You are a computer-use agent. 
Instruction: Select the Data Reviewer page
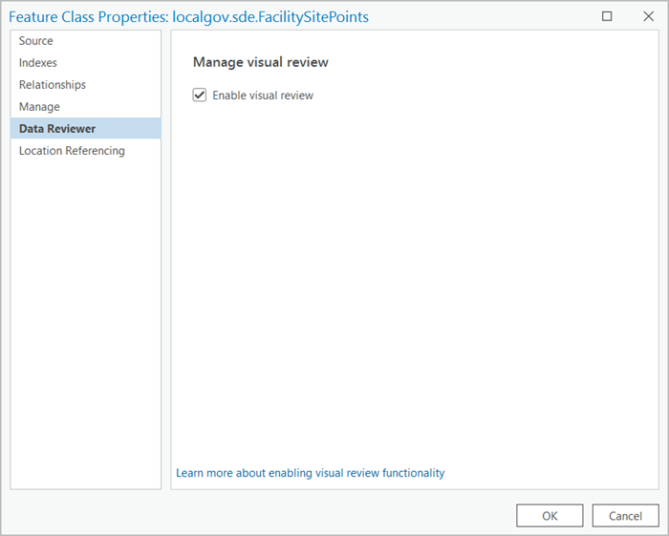tap(57, 129)
